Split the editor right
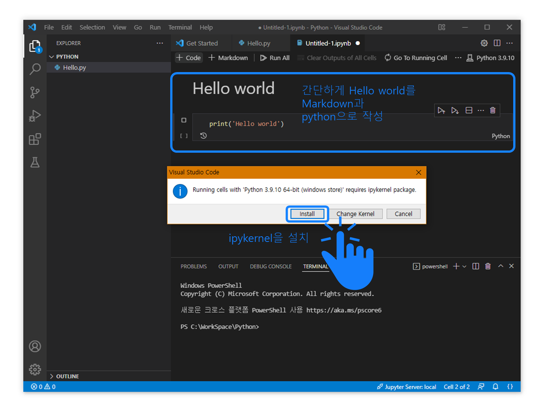Viewport: 543px width, 418px height. pos(497,43)
